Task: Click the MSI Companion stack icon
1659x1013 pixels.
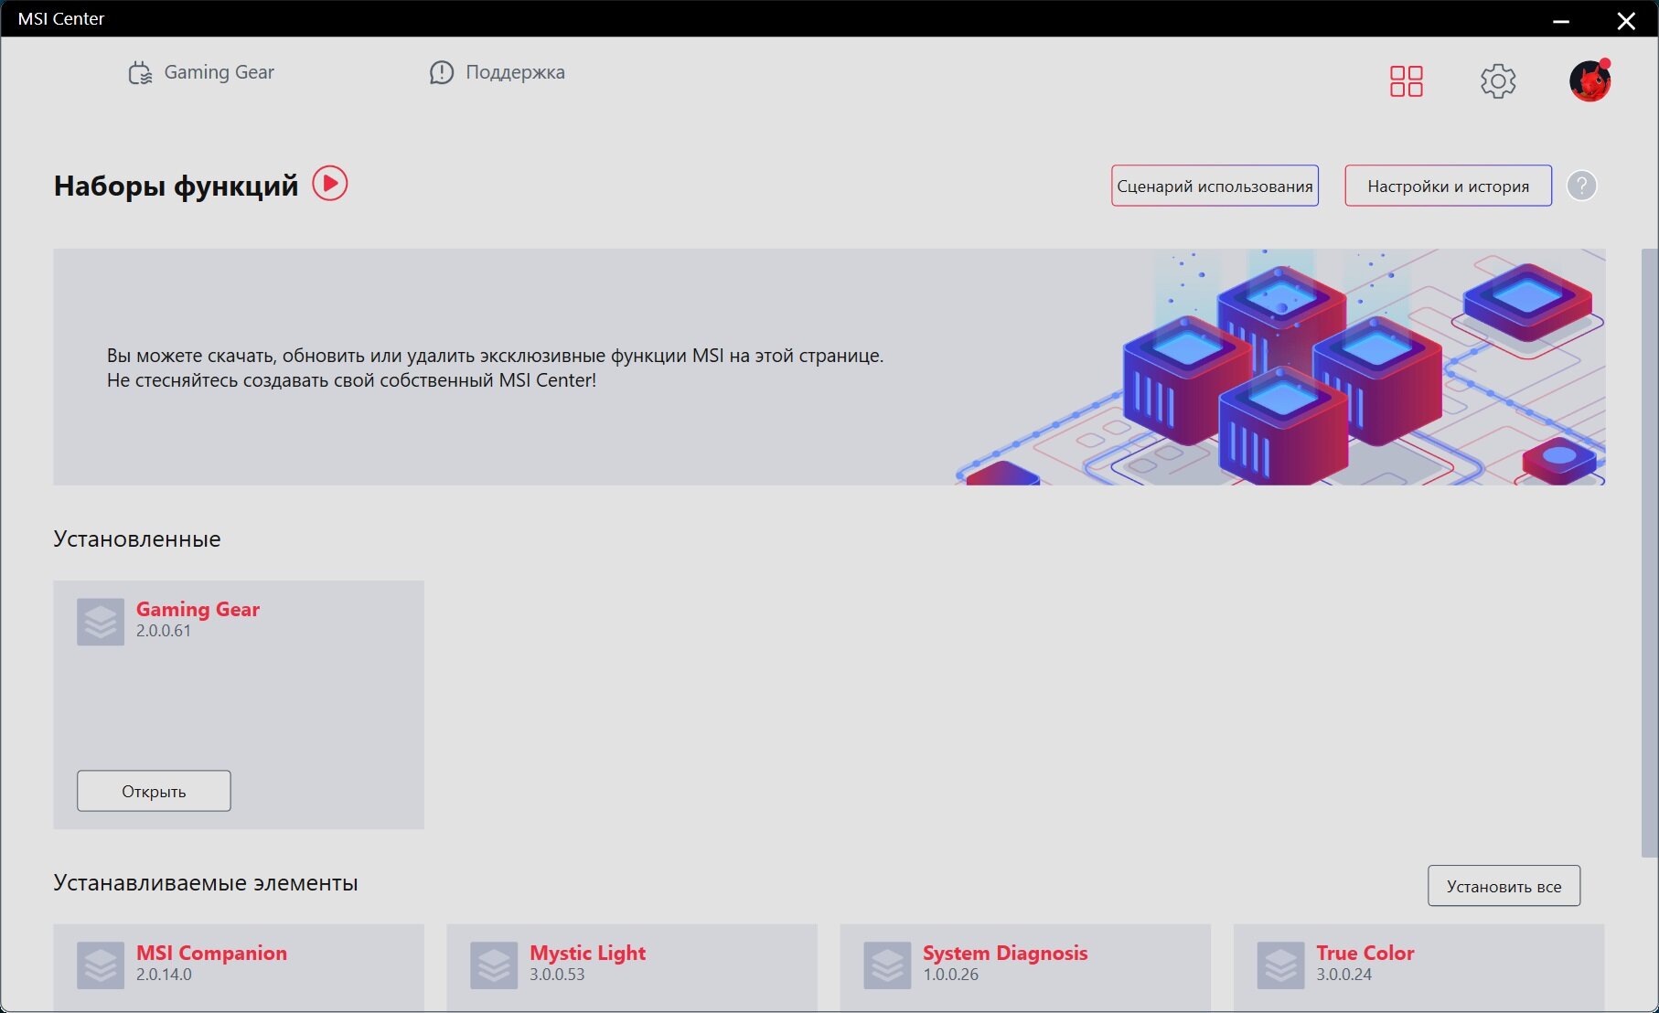Action: point(101,965)
